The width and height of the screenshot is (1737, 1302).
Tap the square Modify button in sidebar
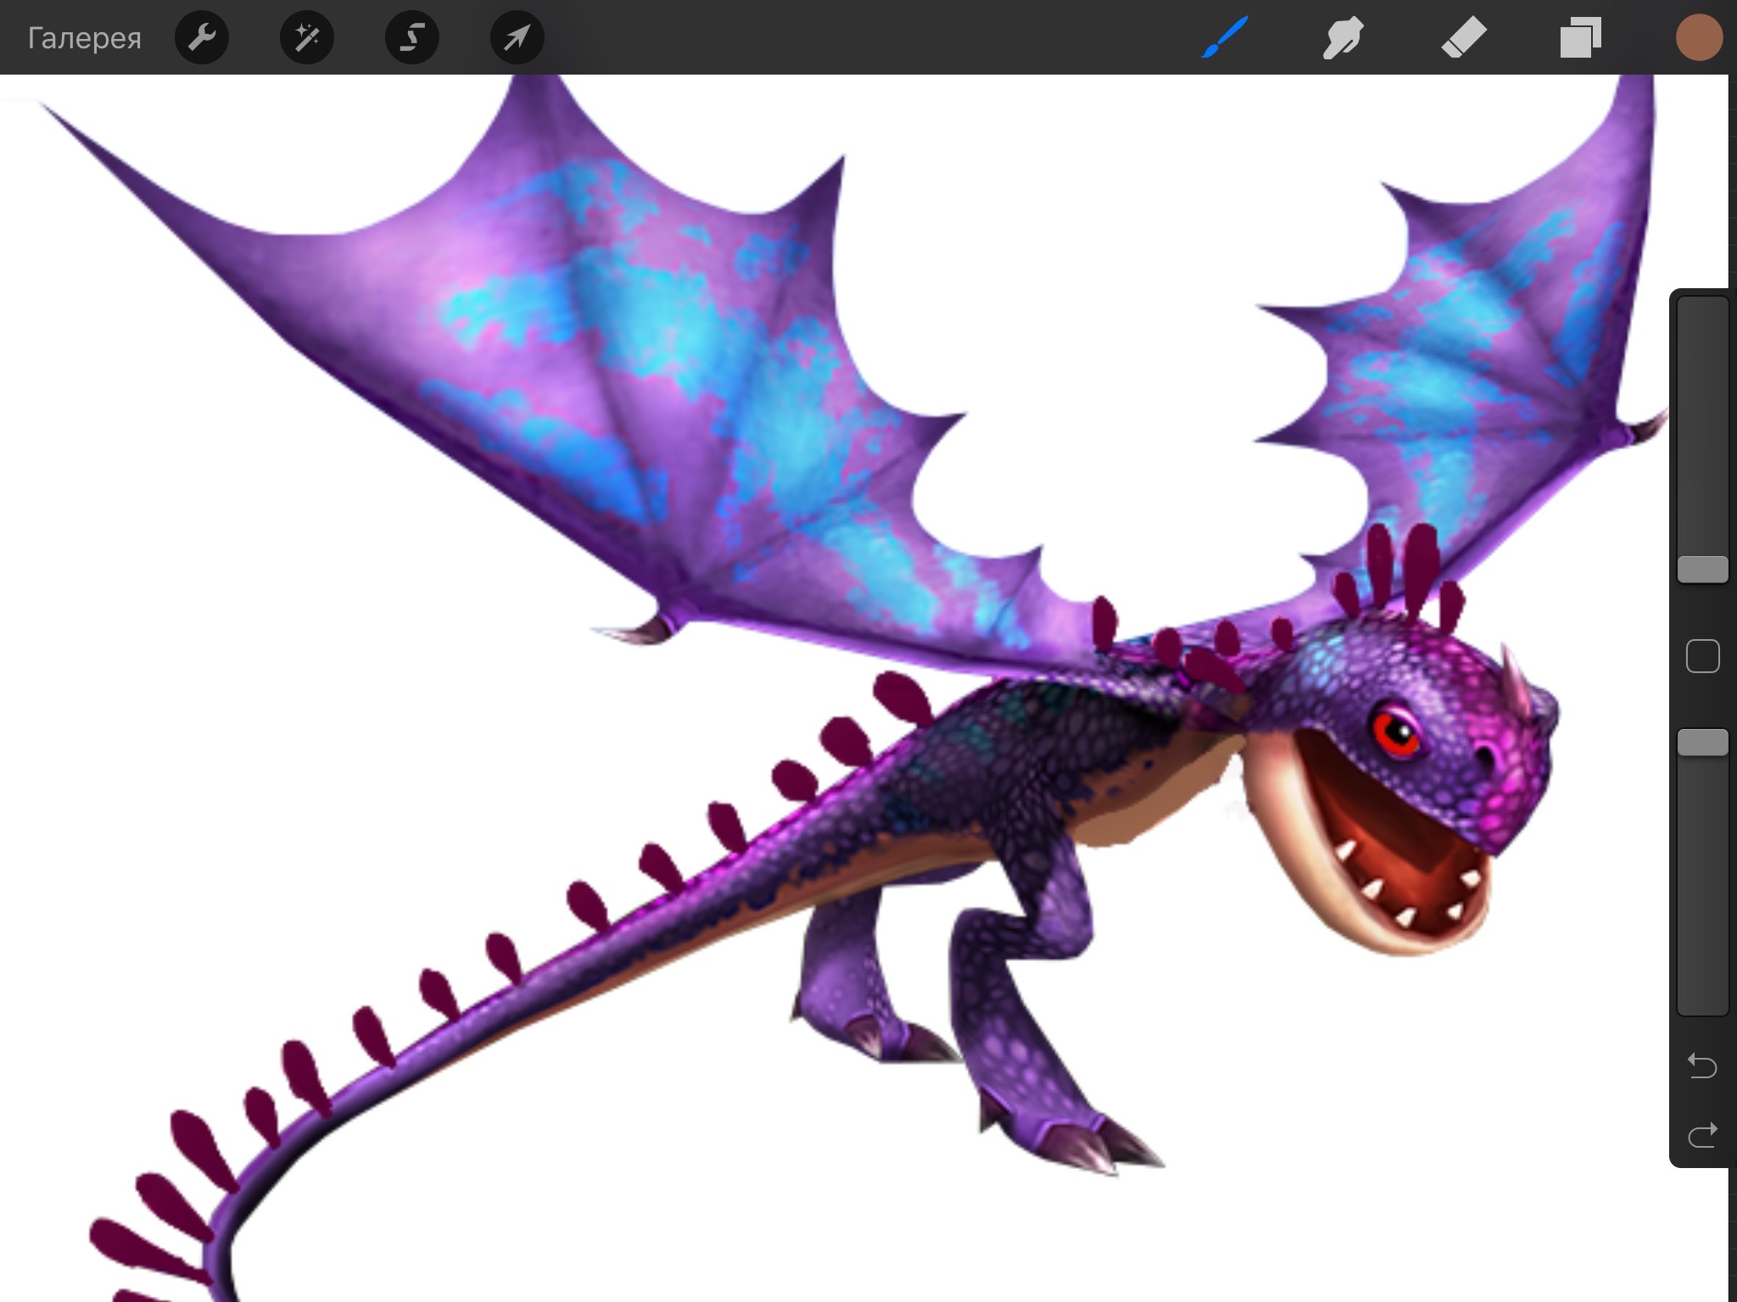(x=1703, y=656)
